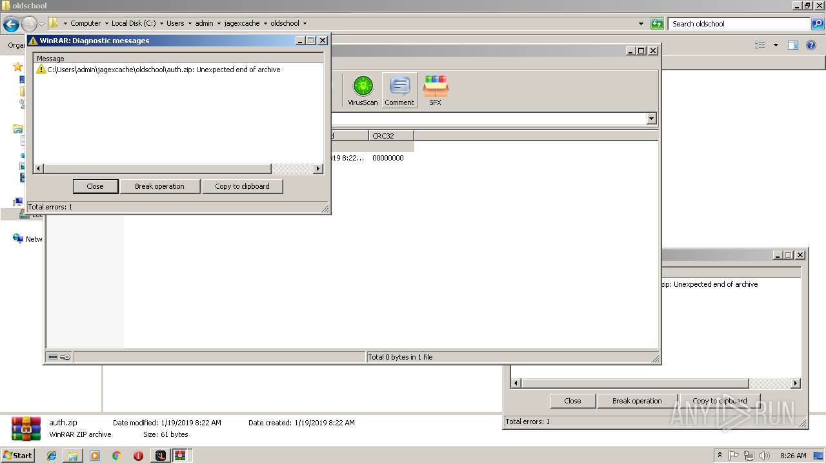The height and width of the screenshot is (464, 826).
Task: Open the volume control in tray
Action: pyautogui.click(x=765, y=456)
